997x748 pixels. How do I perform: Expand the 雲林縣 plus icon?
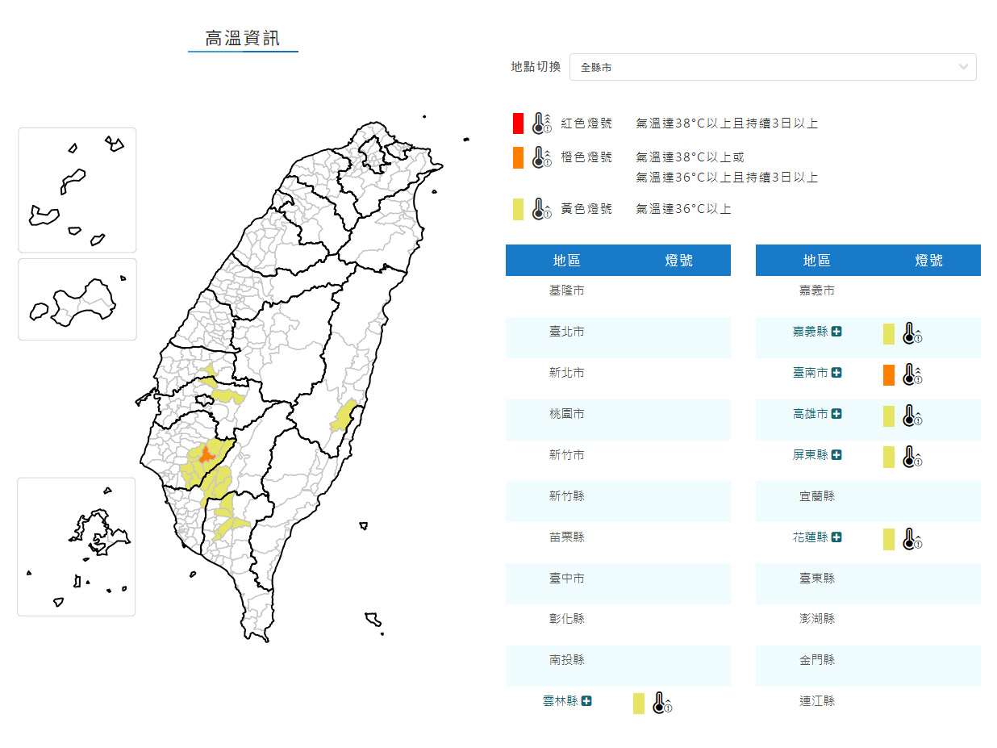coord(586,701)
